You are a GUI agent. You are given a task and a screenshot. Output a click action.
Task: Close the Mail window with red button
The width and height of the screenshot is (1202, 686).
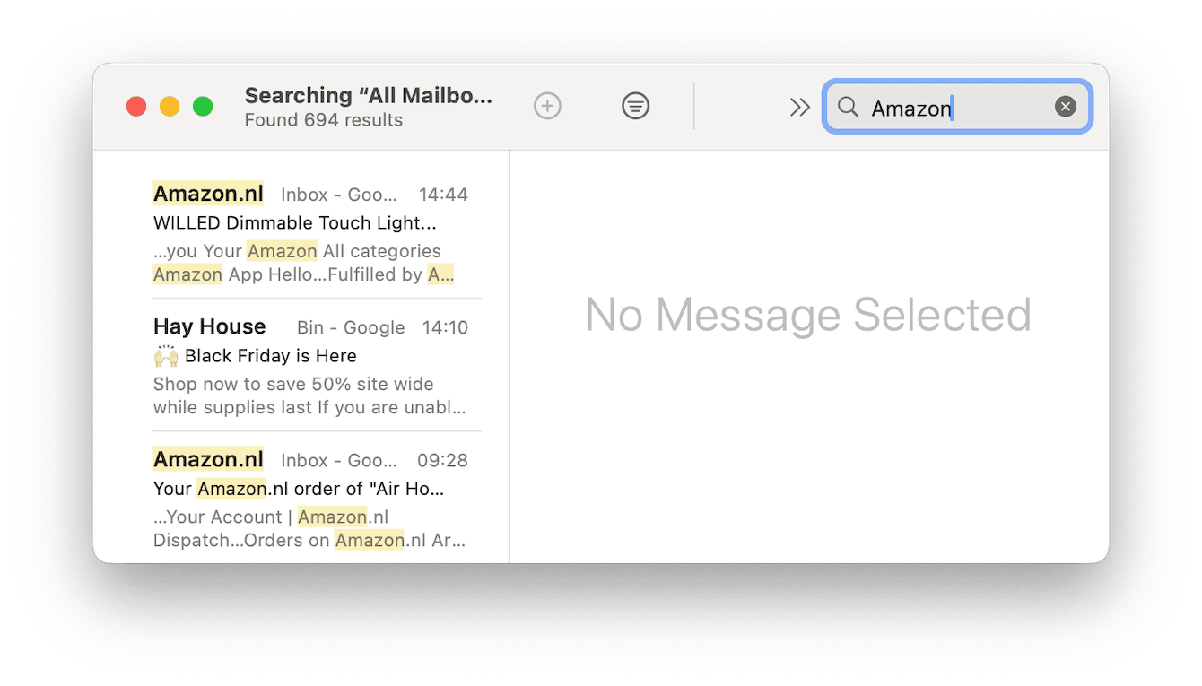tap(136, 107)
